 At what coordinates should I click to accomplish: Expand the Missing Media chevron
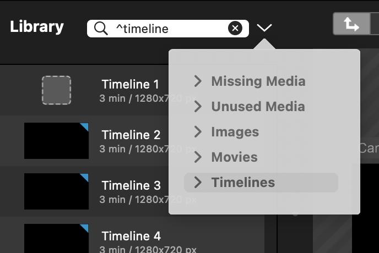tap(198, 81)
